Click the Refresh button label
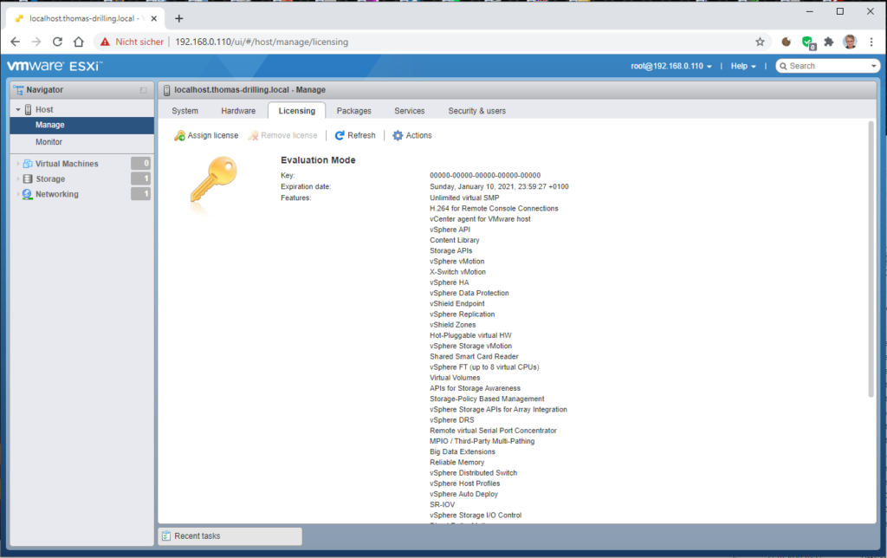The image size is (887, 558). [361, 136]
